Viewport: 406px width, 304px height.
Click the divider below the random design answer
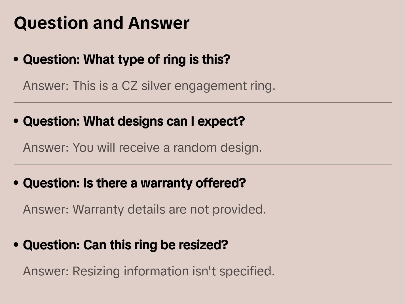click(x=203, y=164)
